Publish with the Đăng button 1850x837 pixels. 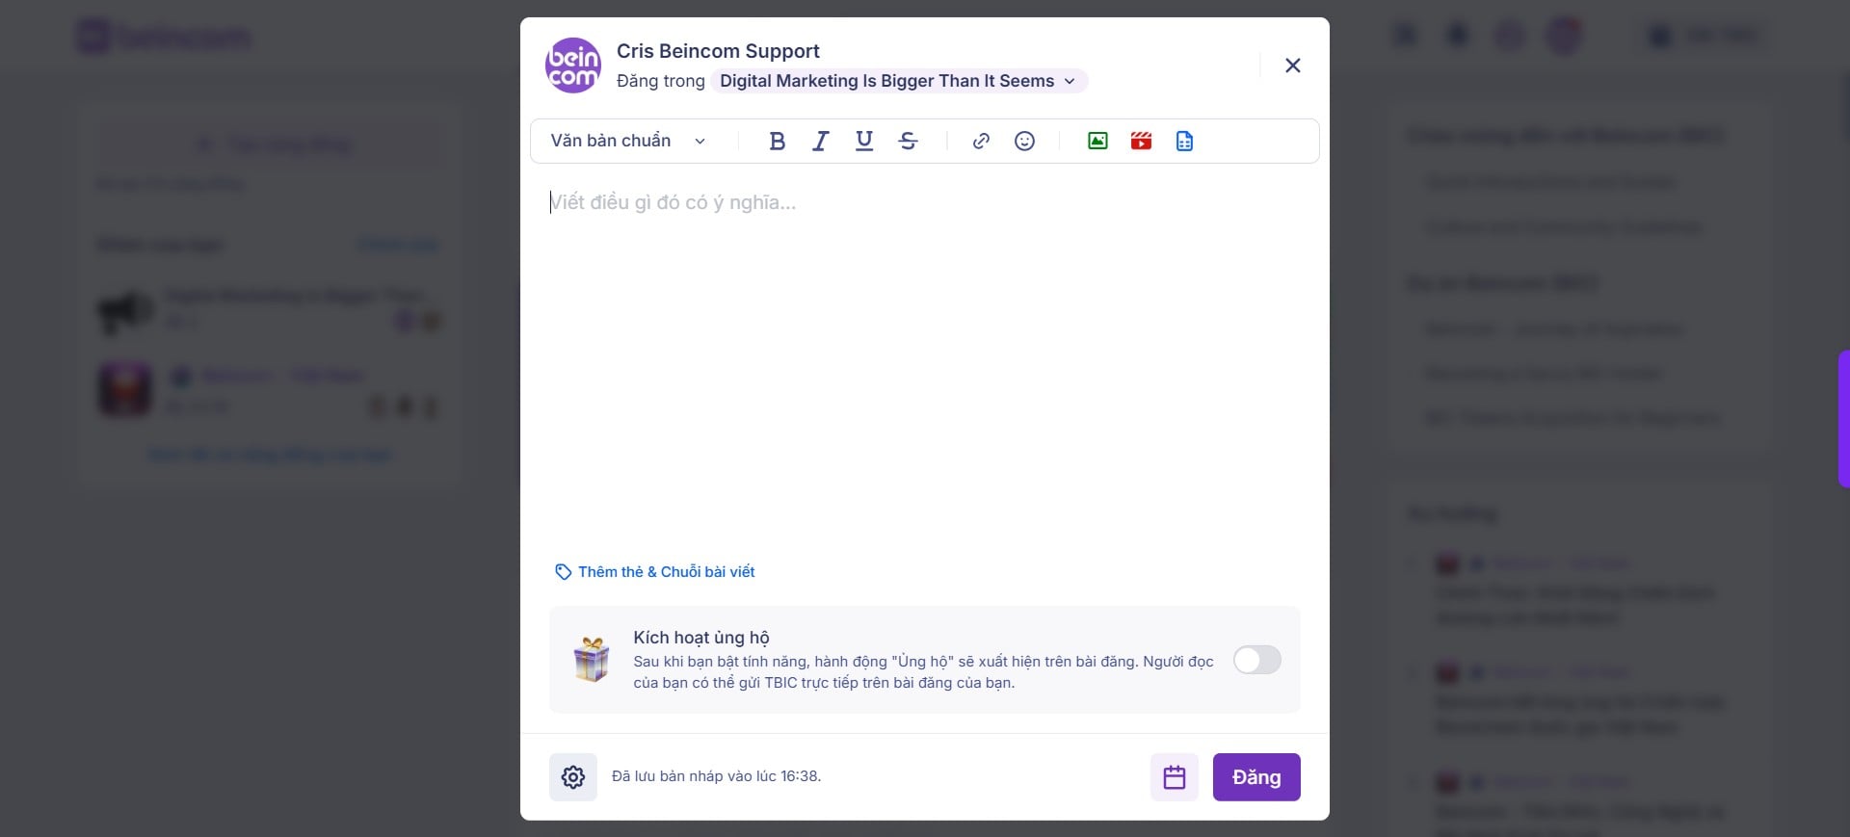click(x=1256, y=777)
